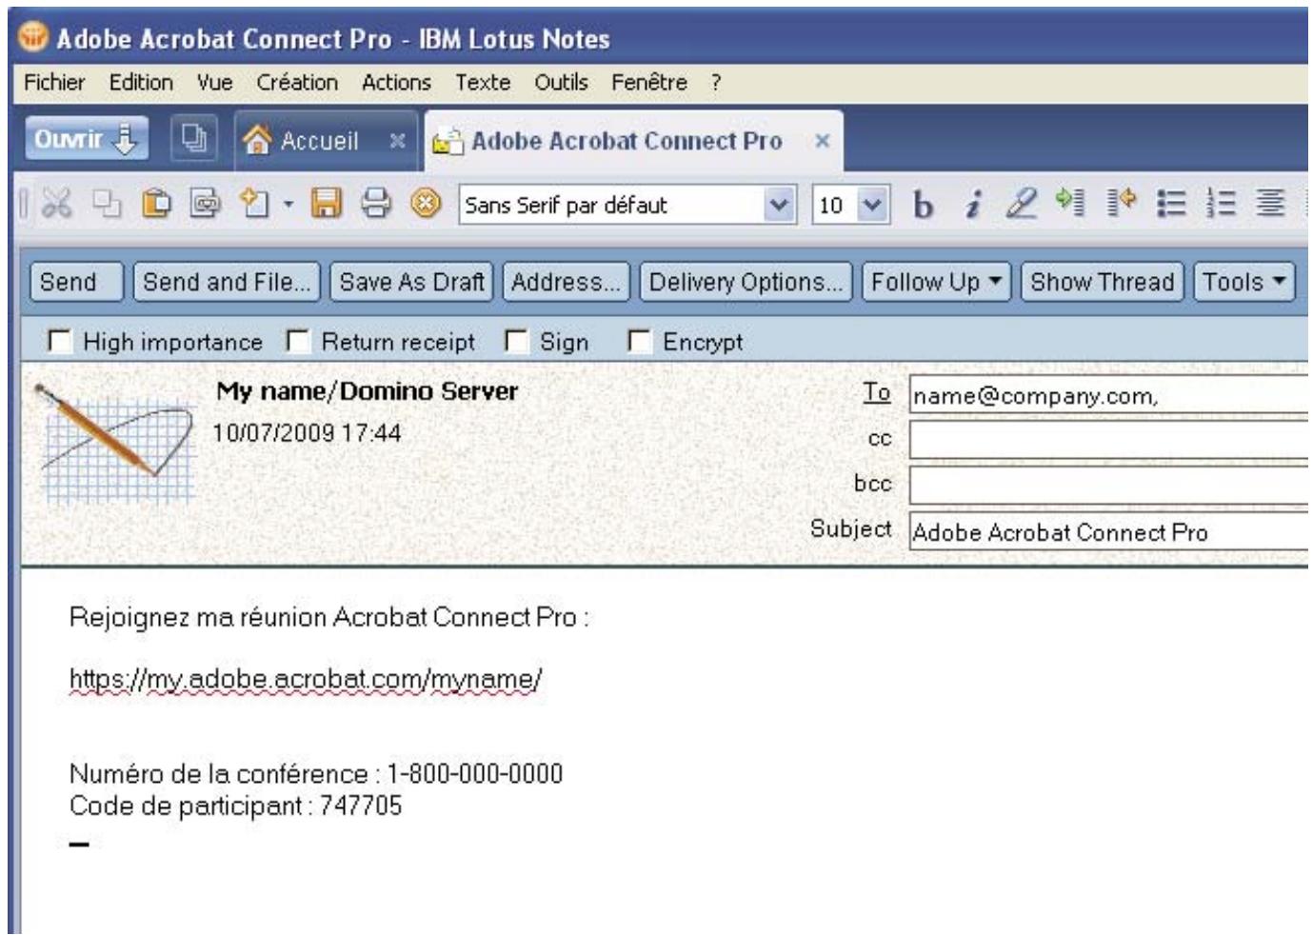Click the To recipient field

1109,394
